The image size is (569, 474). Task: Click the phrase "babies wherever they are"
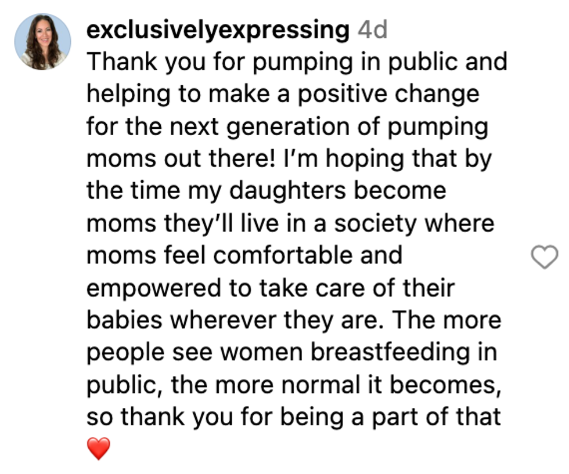235,321
